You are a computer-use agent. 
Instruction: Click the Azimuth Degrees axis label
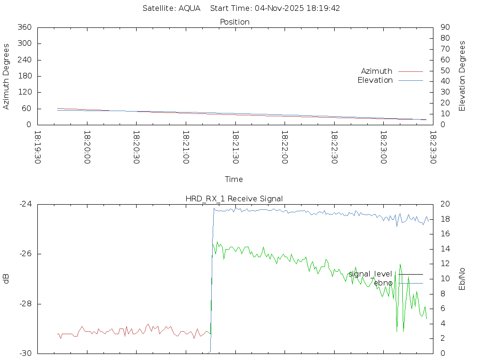(x=6, y=76)
